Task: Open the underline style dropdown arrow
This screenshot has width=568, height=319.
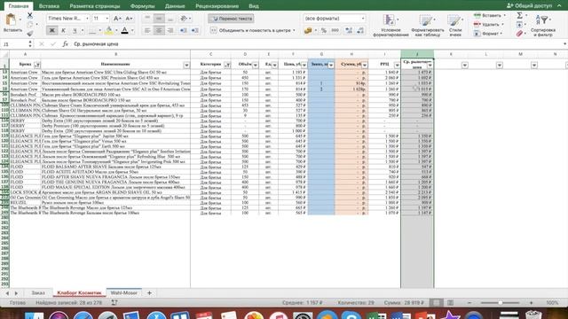Action: pyautogui.click(x=83, y=31)
